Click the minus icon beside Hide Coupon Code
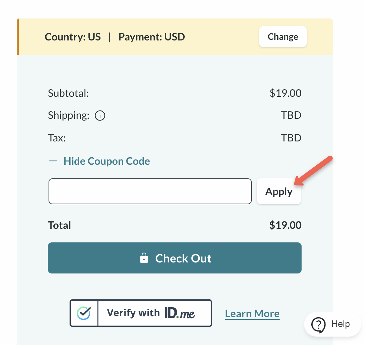This screenshot has height=345, width=365. [x=53, y=161]
